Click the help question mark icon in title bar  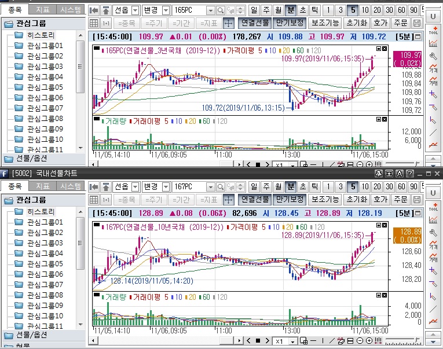[x=410, y=174]
